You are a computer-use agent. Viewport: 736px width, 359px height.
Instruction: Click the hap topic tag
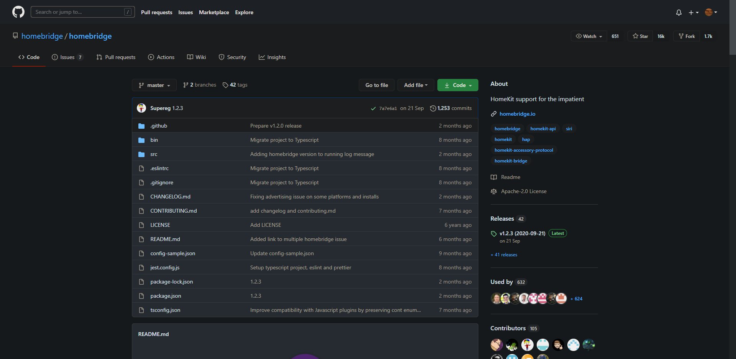pos(526,139)
